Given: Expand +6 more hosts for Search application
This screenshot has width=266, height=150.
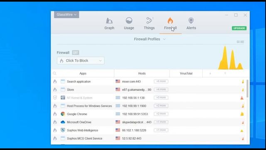Looking at the screenshot, I should coord(161,81).
